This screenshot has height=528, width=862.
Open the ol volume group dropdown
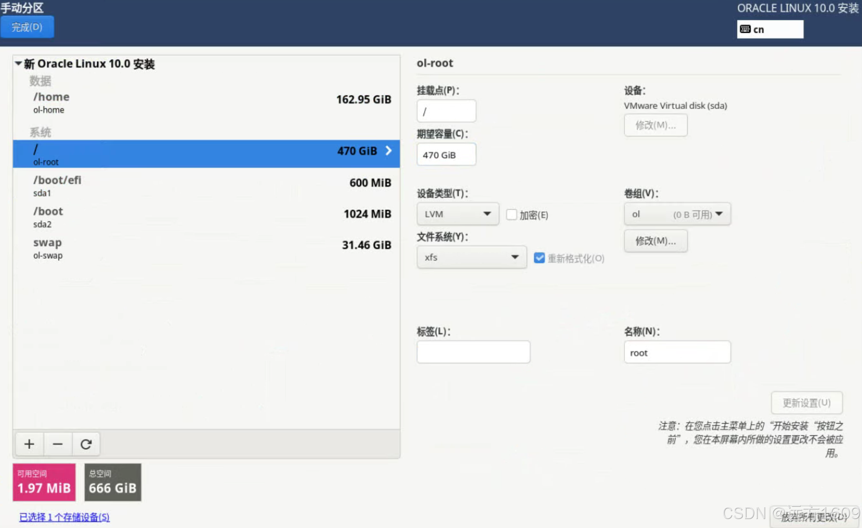(x=677, y=214)
